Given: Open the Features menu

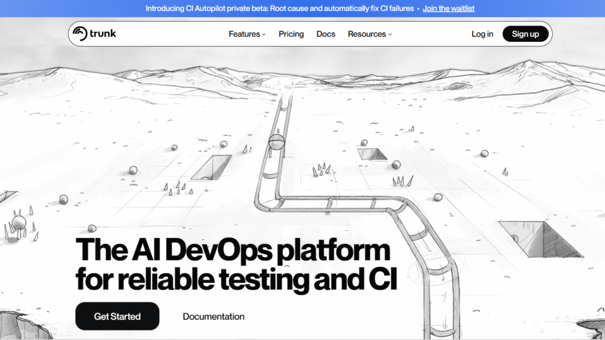Looking at the screenshot, I should click(x=244, y=34).
